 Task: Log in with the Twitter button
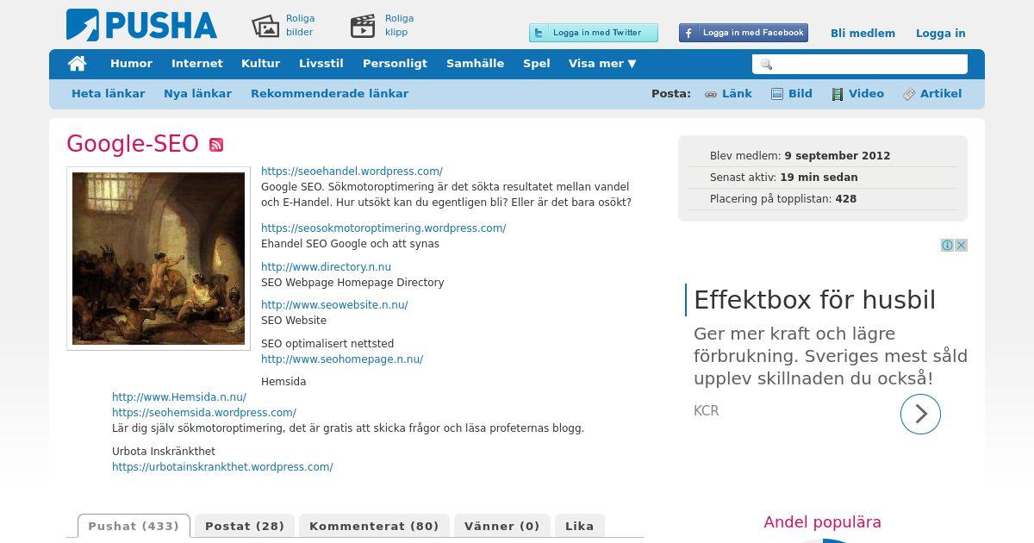click(x=594, y=33)
